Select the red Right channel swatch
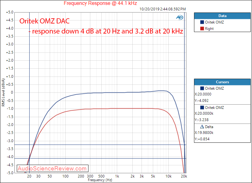Image resolution: width=252 pixels, height=183 pixels. [x=202, y=29]
